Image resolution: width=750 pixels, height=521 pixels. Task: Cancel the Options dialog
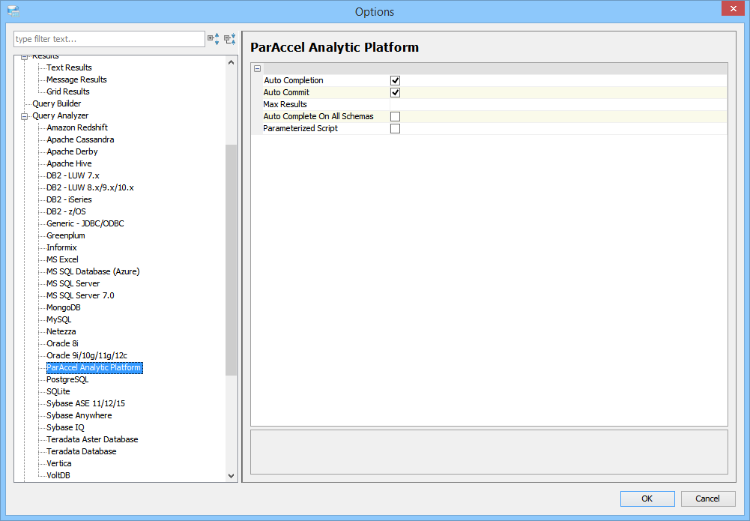tap(707, 499)
